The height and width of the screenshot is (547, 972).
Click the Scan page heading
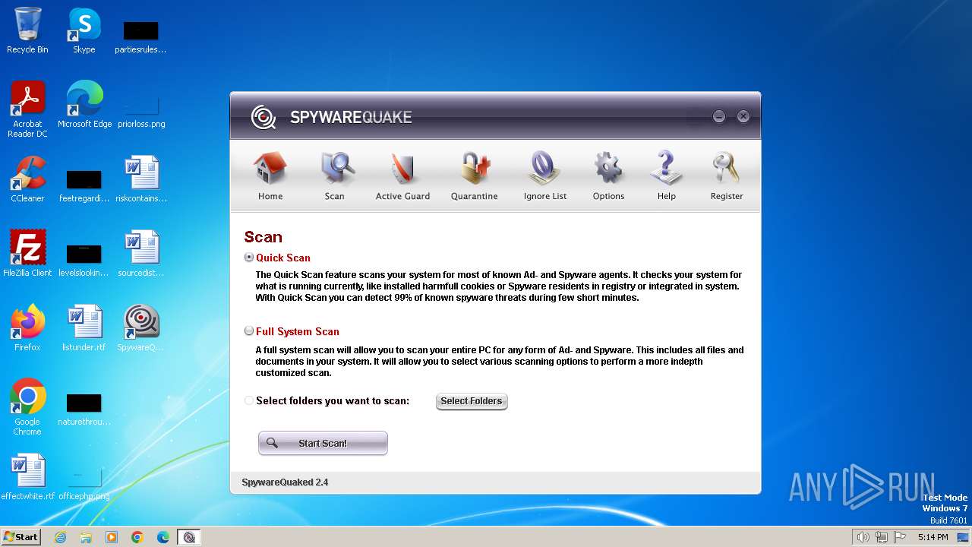click(x=263, y=237)
